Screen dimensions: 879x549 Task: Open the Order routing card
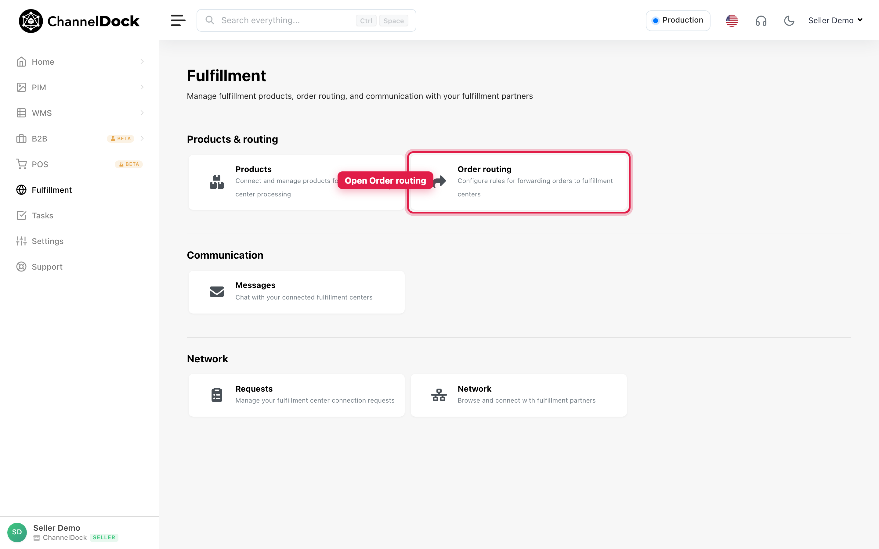pyautogui.click(x=519, y=182)
